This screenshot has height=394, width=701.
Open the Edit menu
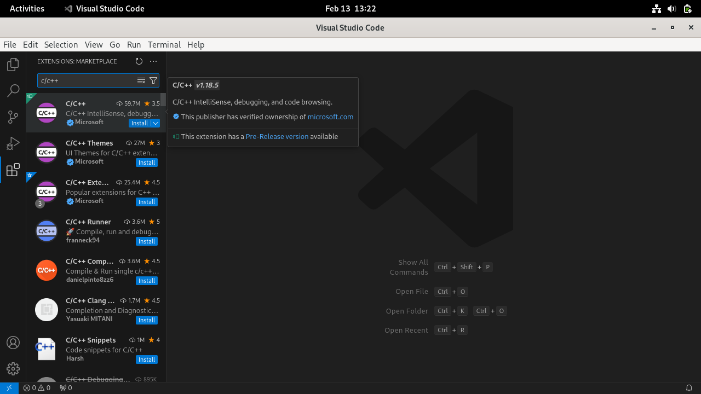click(x=30, y=44)
